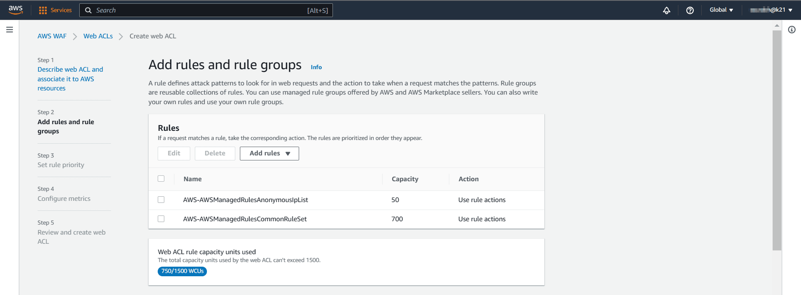The height and width of the screenshot is (295, 801).
Task: Open the account menu dropdown
Action: pyautogui.click(x=771, y=10)
